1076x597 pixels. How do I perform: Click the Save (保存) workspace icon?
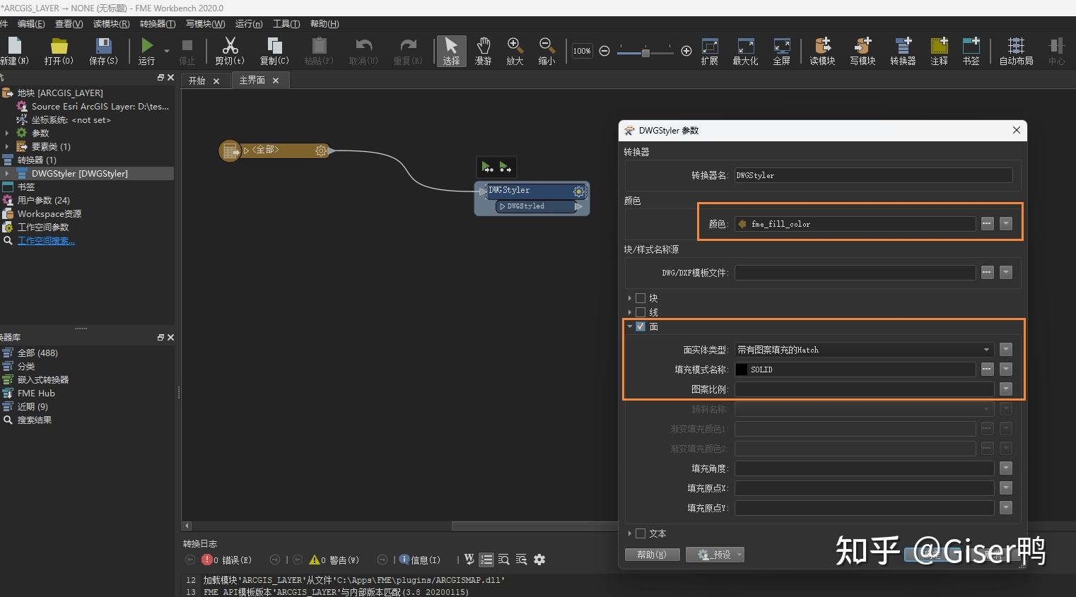click(103, 47)
